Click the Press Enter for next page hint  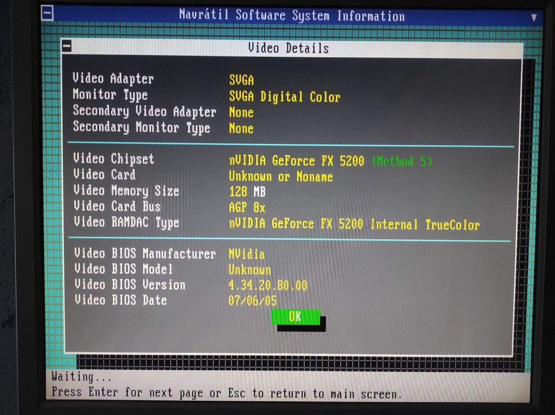[227, 393]
